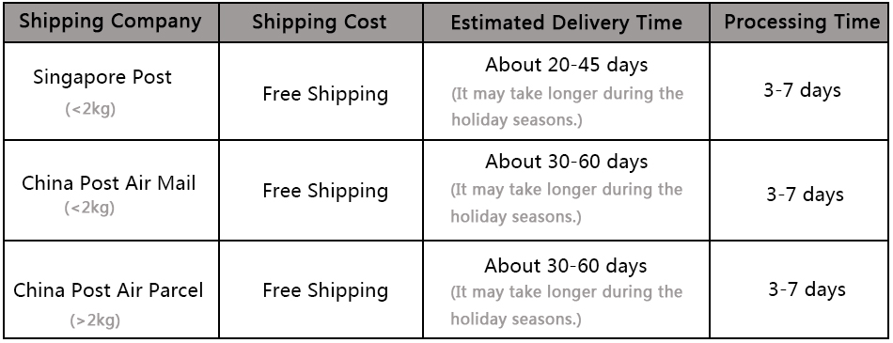Click the Processing Time column header
This screenshot has width=893, height=343.
click(802, 23)
